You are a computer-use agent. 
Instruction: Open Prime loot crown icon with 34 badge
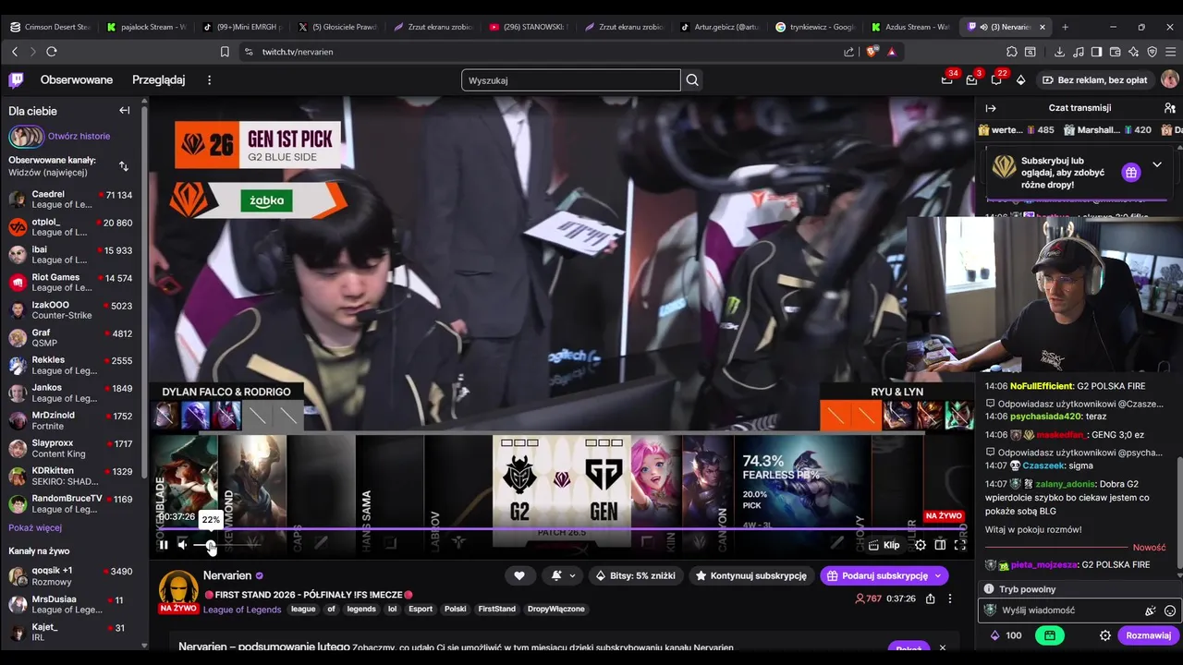coord(947,80)
